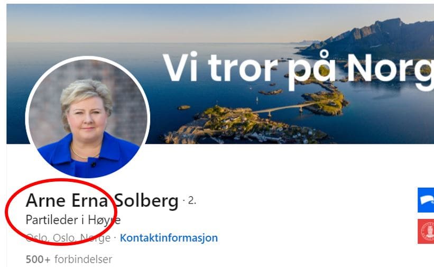Open the Kontaktinformasjon link
The width and height of the screenshot is (434, 267).
[169, 238]
